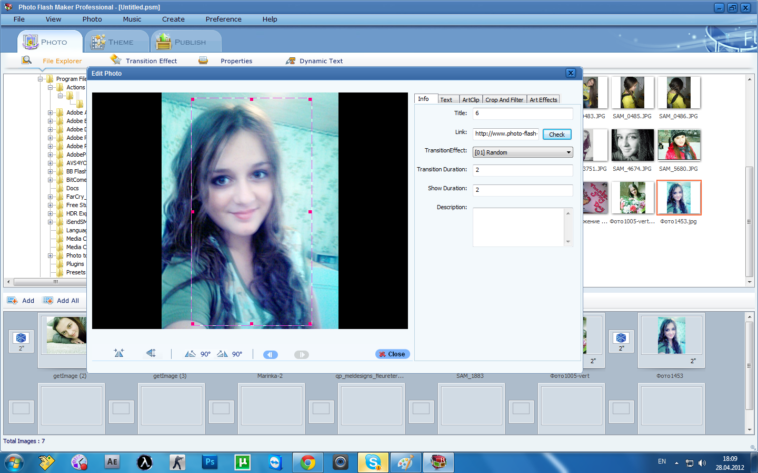The height and width of the screenshot is (473, 758).
Task: Rotate photo 90° clockwise
Action: [230, 354]
